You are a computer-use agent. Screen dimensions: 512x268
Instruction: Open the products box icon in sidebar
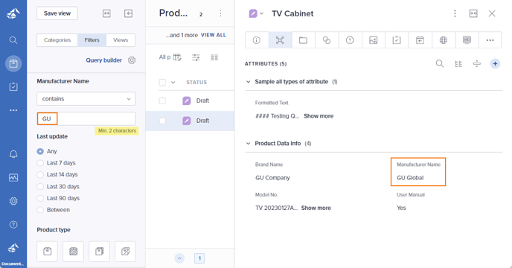13,63
